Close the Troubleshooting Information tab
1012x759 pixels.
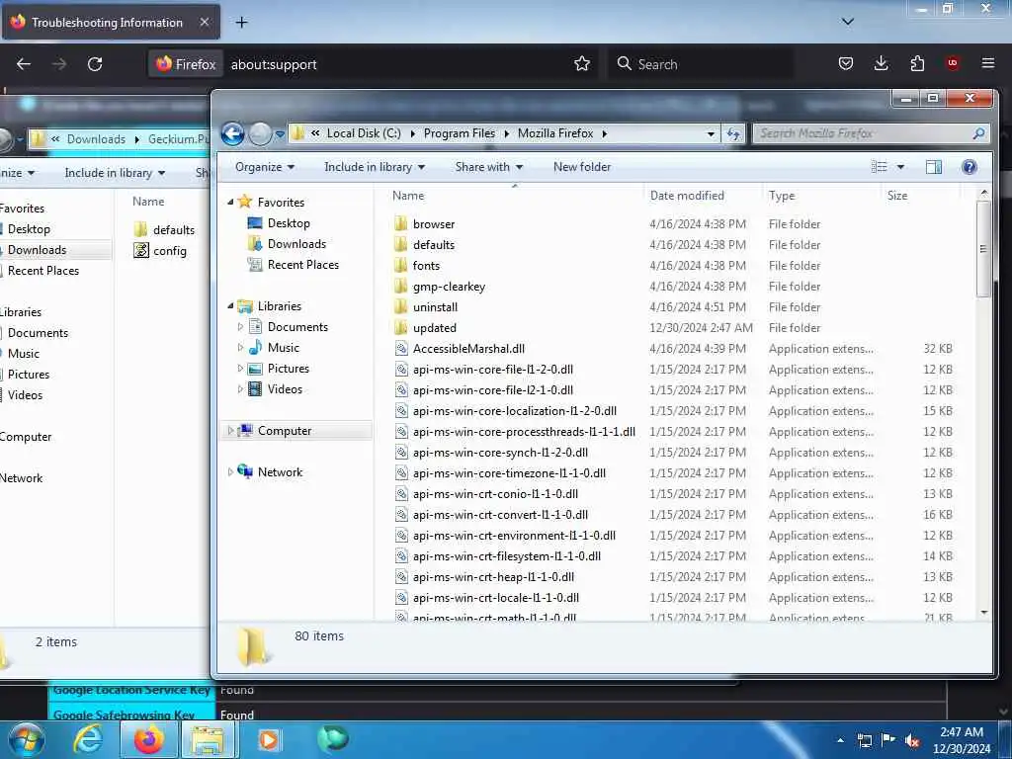click(x=204, y=23)
